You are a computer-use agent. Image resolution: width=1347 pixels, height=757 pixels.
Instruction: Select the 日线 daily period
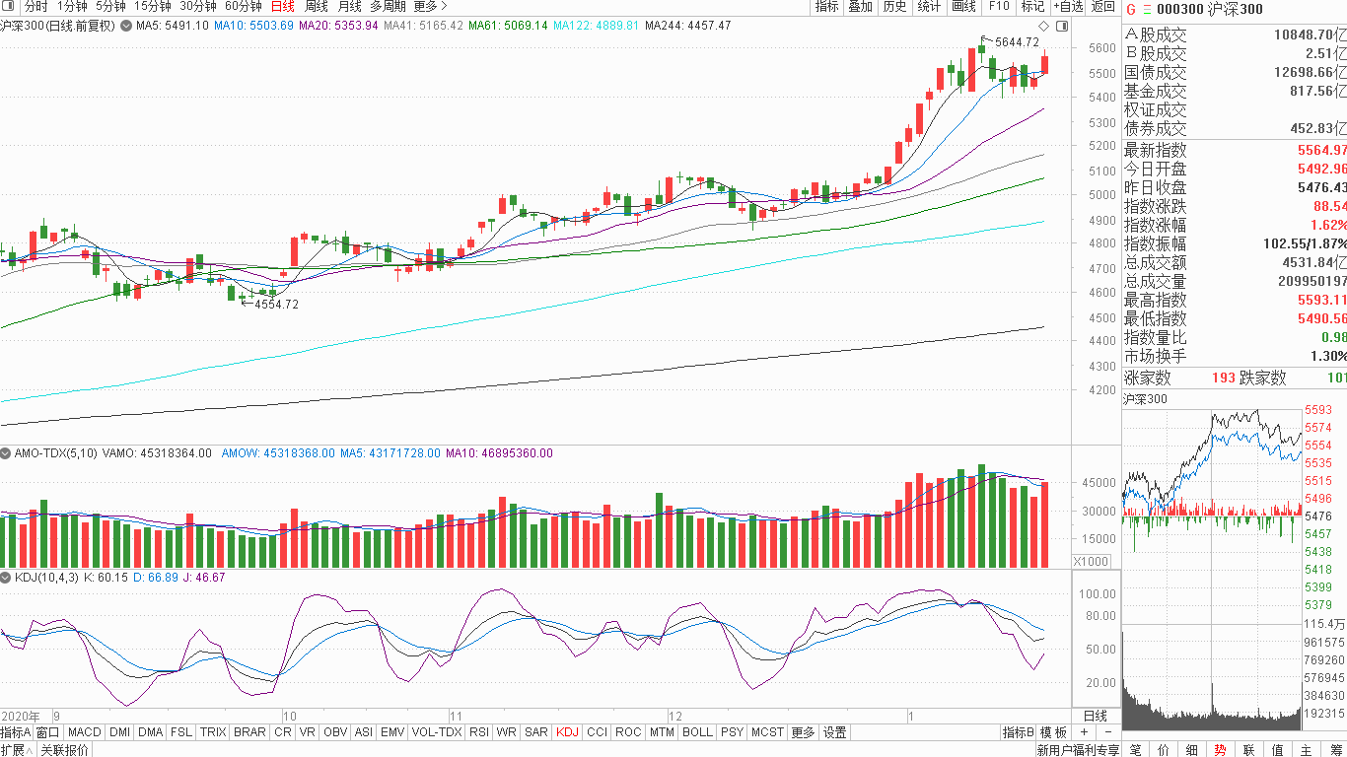282,6
